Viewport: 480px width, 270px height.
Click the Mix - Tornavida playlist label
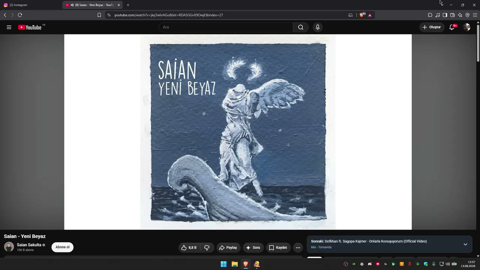tap(321, 247)
